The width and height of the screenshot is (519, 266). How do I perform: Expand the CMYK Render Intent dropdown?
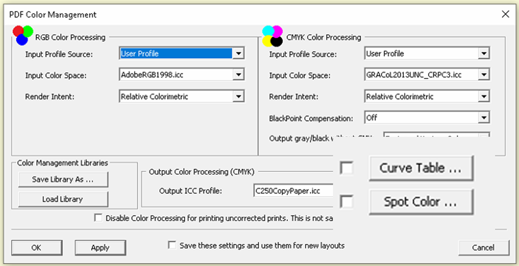[x=485, y=96]
